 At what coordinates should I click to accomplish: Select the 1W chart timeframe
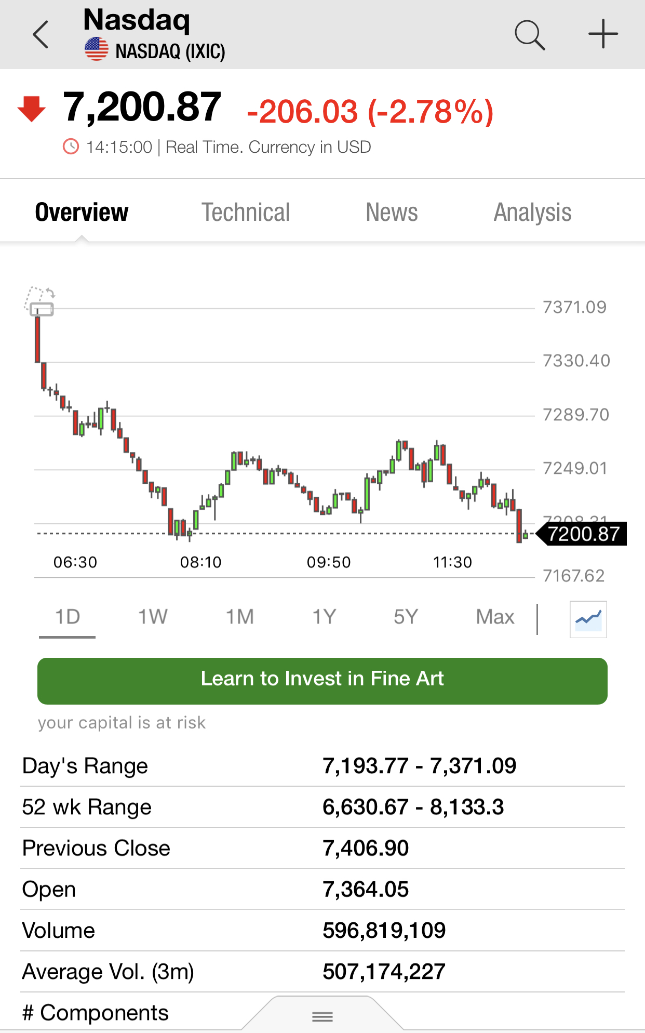coord(153,617)
